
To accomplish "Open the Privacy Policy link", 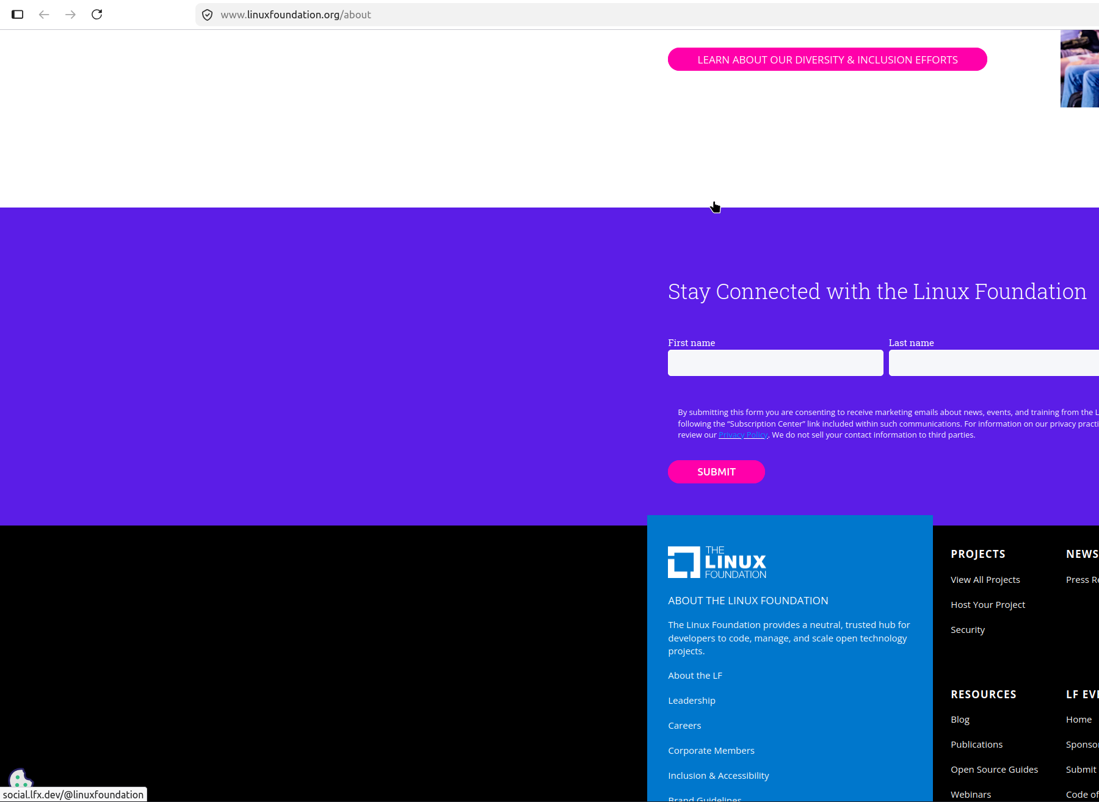I will pyautogui.click(x=743, y=435).
